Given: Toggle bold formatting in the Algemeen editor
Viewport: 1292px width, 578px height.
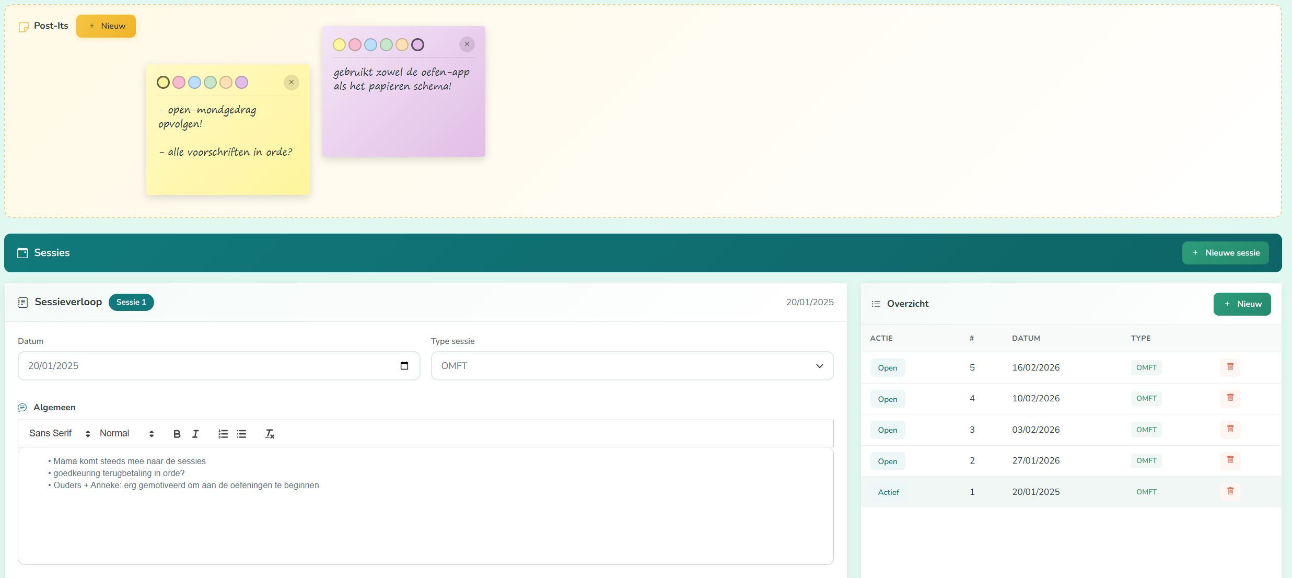Looking at the screenshot, I should tap(177, 434).
